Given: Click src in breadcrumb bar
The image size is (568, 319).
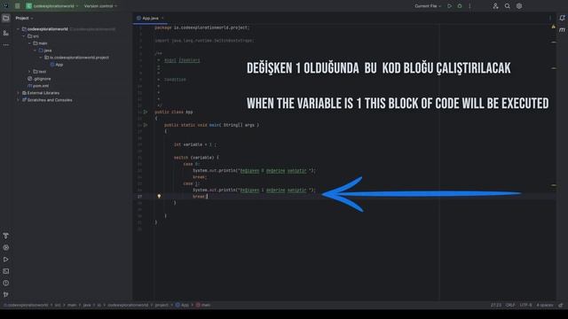Looking at the screenshot, I should point(58,305).
